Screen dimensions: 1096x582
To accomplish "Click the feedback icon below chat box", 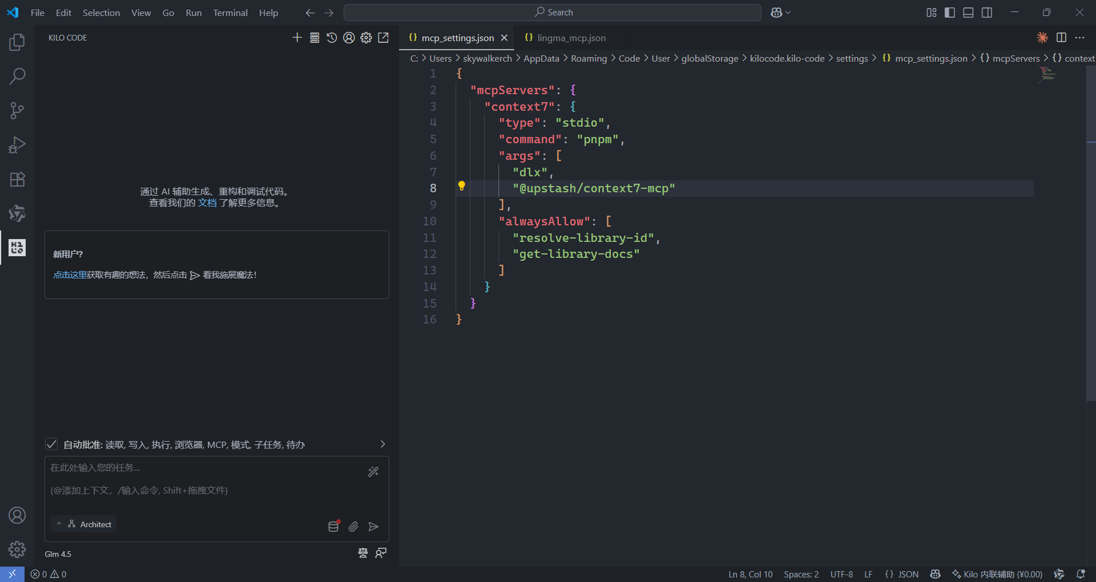I will pyautogui.click(x=381, y=553).
